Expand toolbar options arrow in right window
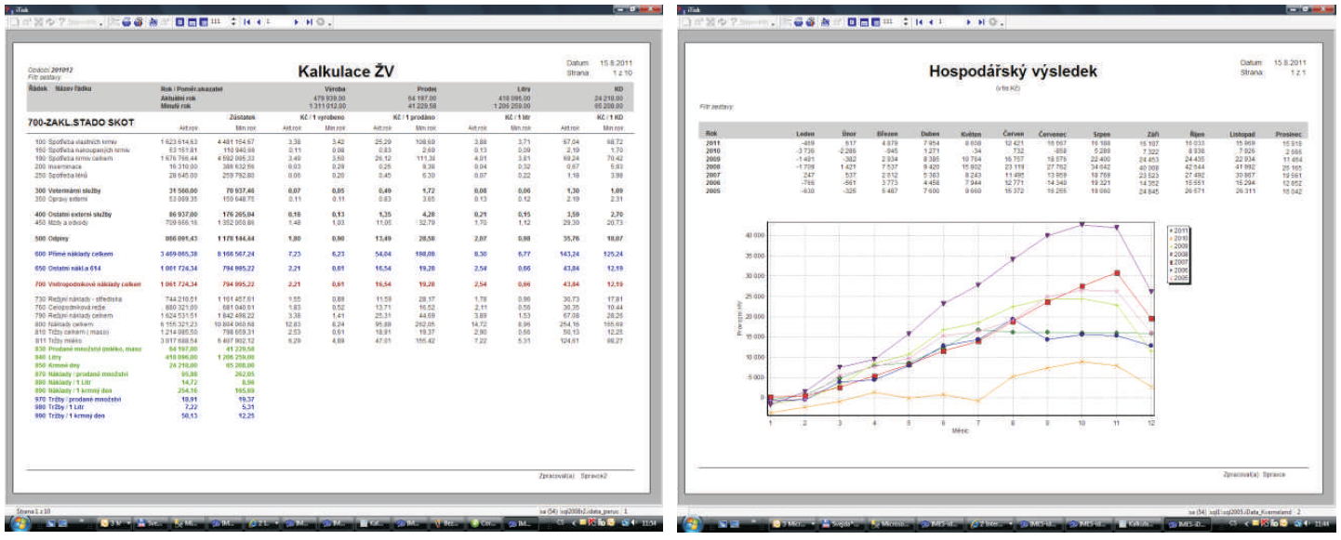Image resolution: width=1341 pixels, height=540 pixels. (x=1002, y=20)
